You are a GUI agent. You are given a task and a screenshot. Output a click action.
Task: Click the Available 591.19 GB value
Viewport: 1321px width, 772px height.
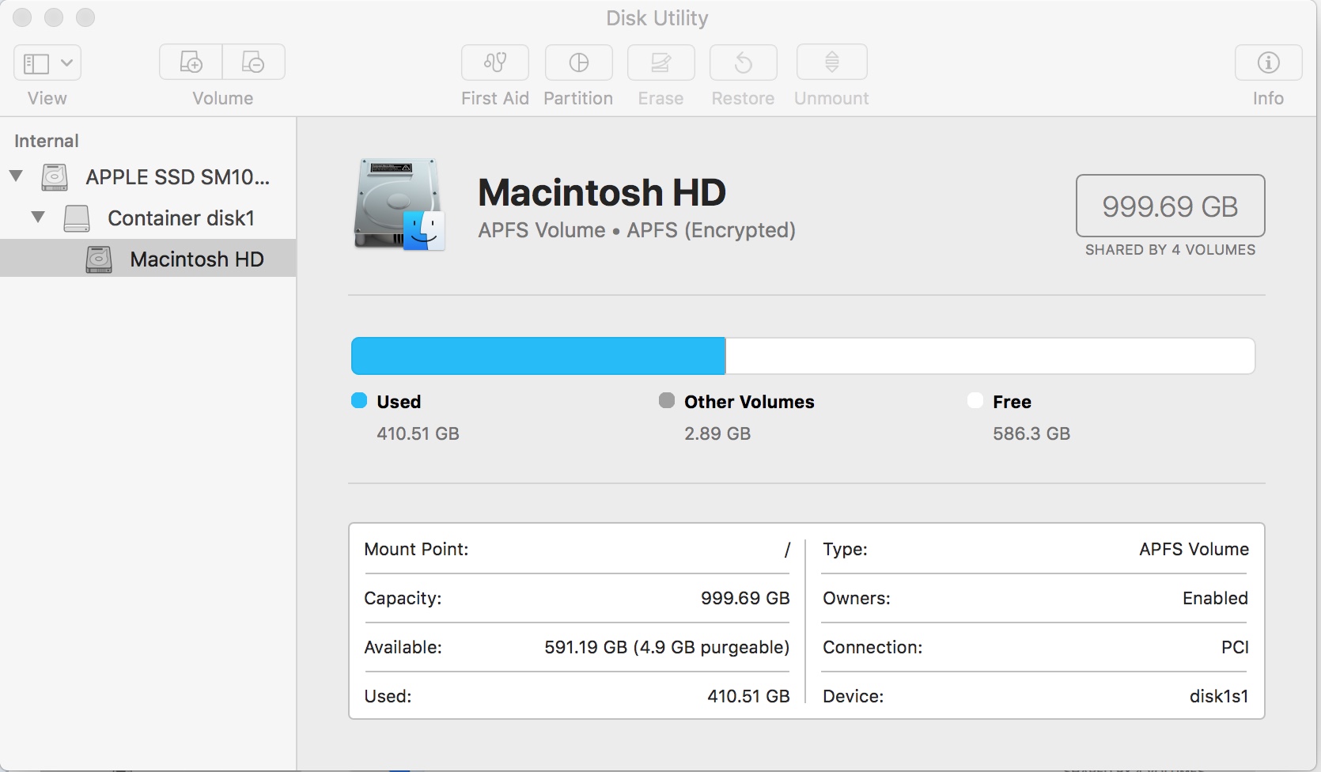pos(667,647)
